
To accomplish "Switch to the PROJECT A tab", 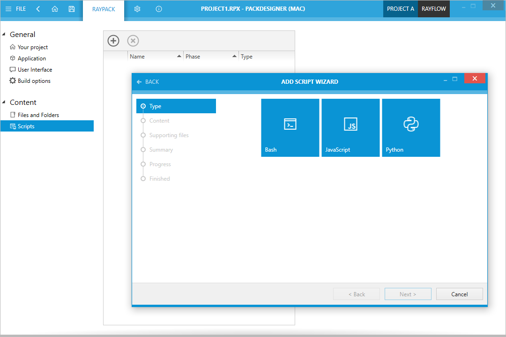I will (x=400, y=9).
